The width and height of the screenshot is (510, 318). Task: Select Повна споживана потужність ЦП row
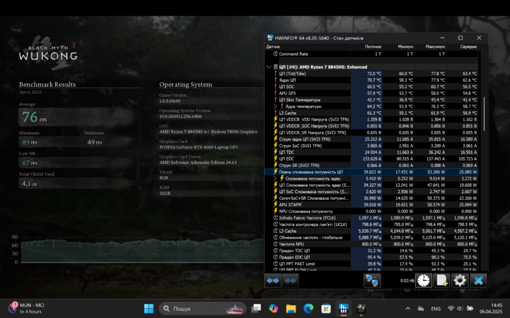pyautogui.click(x=371, y=172)
